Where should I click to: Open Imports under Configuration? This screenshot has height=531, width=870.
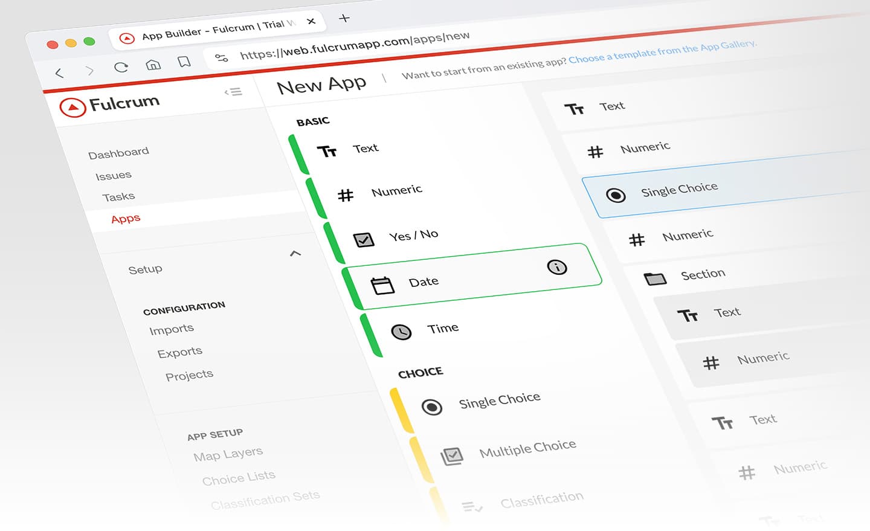(x=172, y=330)
